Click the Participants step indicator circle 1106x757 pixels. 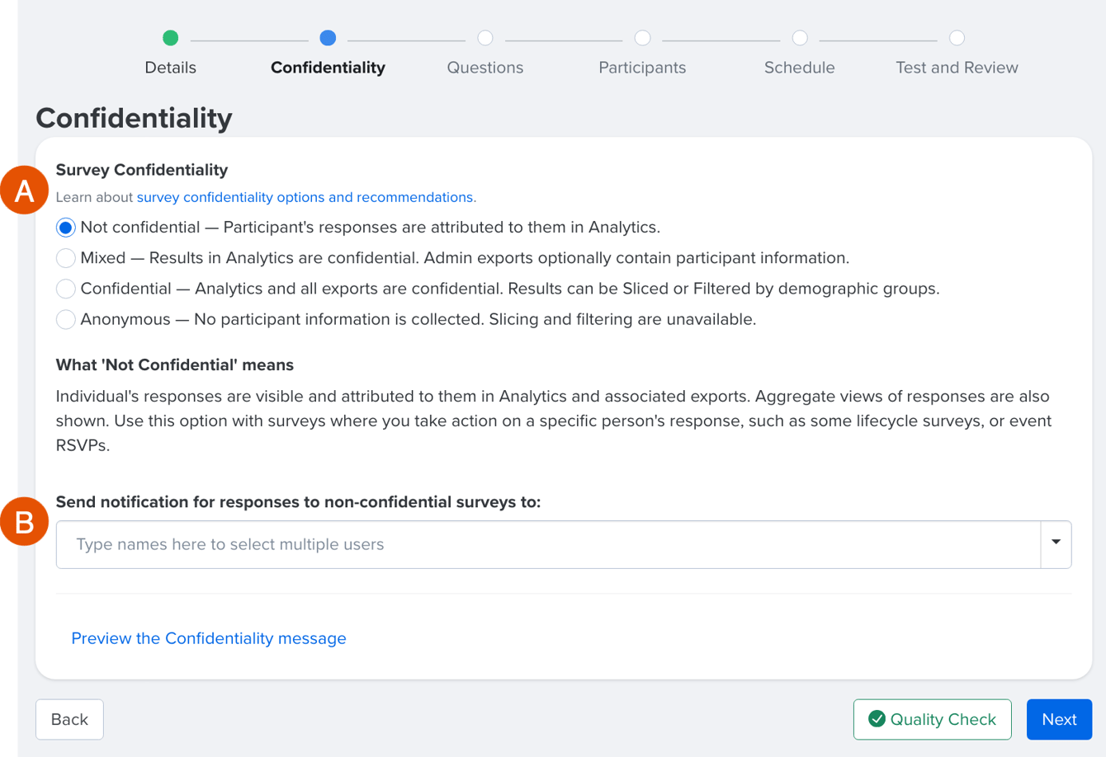[x=642, y=37]
